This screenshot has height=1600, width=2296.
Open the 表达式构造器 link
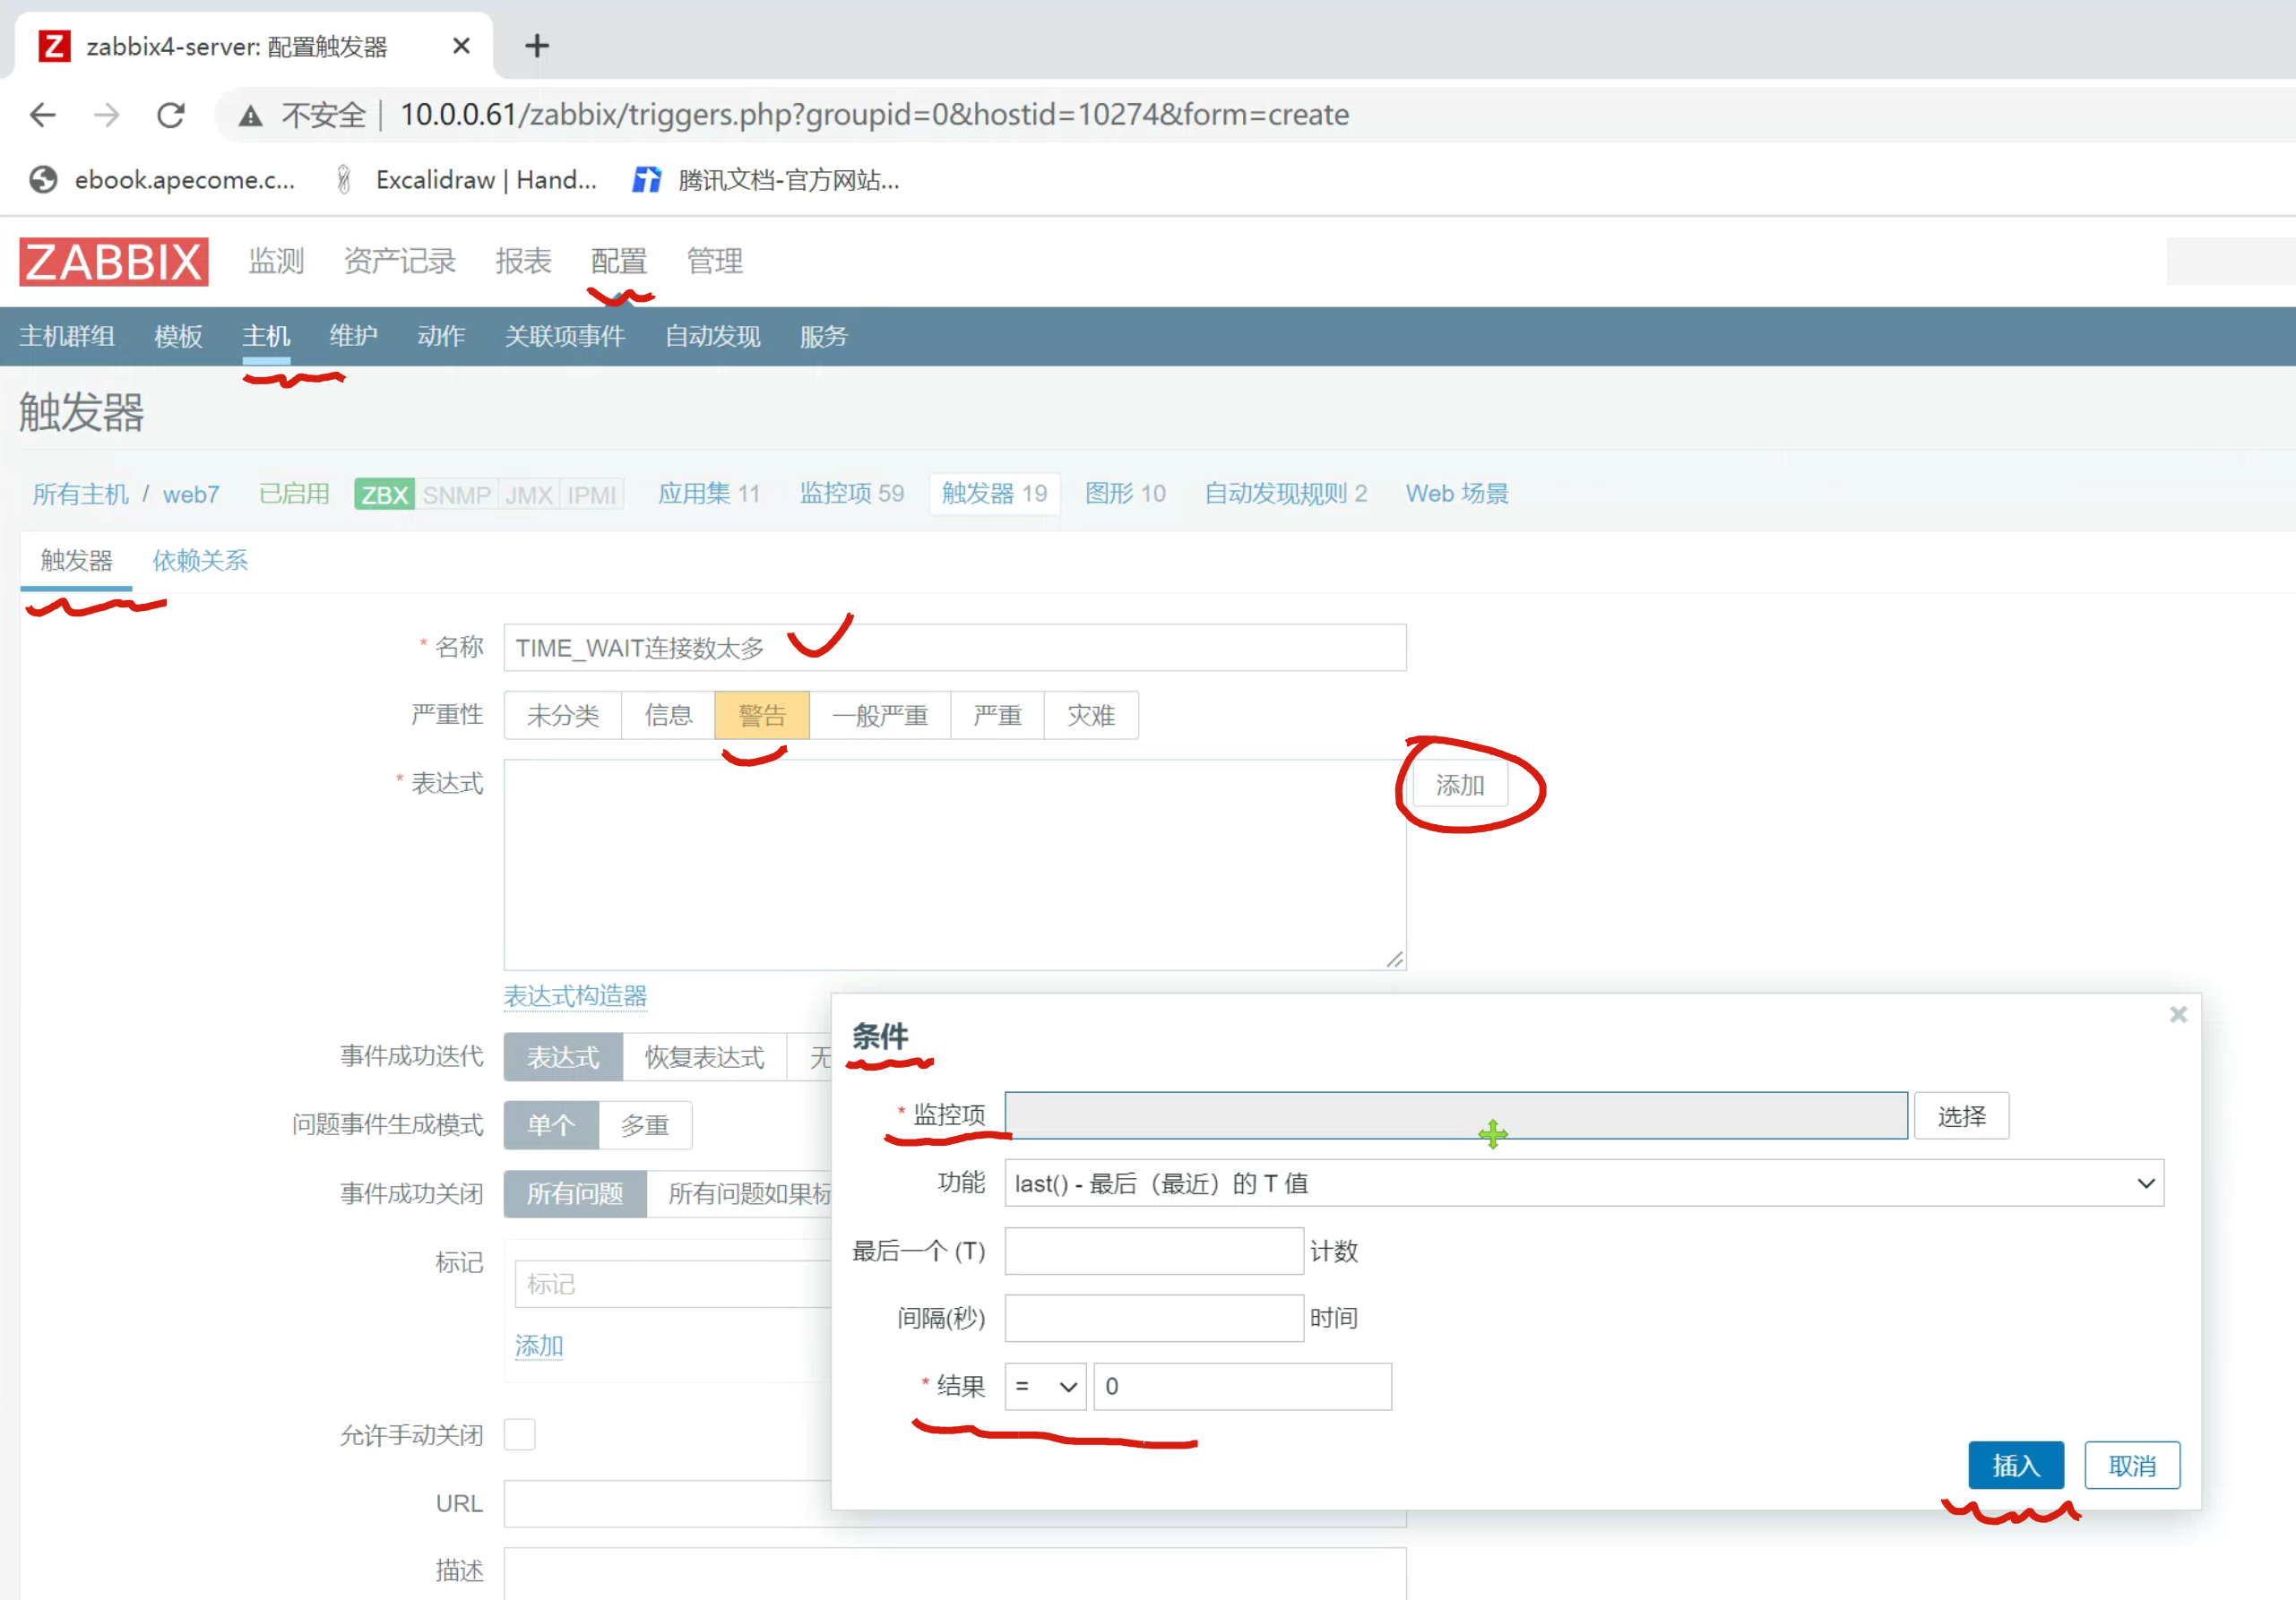point(575,995)
